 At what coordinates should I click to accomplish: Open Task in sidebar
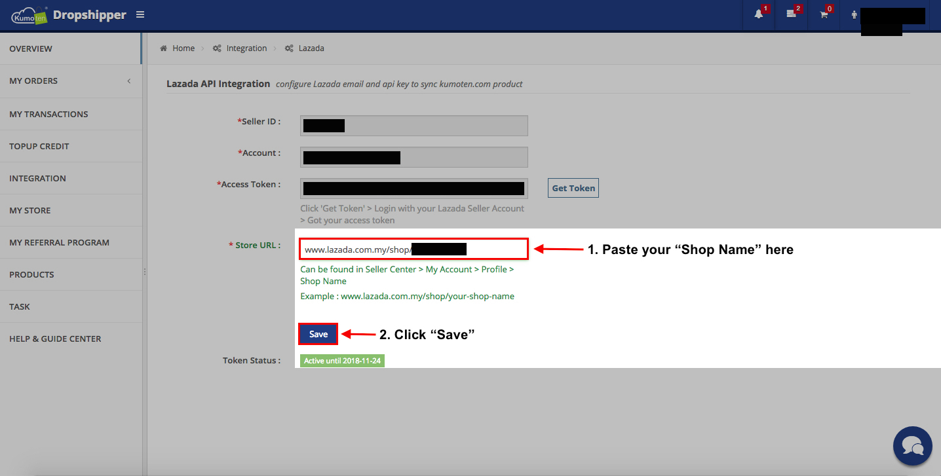point(71,306)
